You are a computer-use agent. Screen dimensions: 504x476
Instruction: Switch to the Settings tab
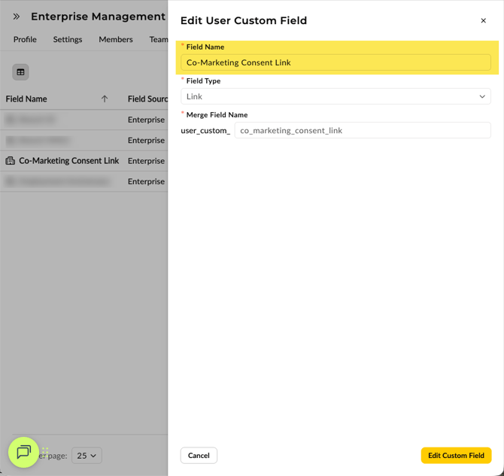pyautogui.click(x=68, y=39)
